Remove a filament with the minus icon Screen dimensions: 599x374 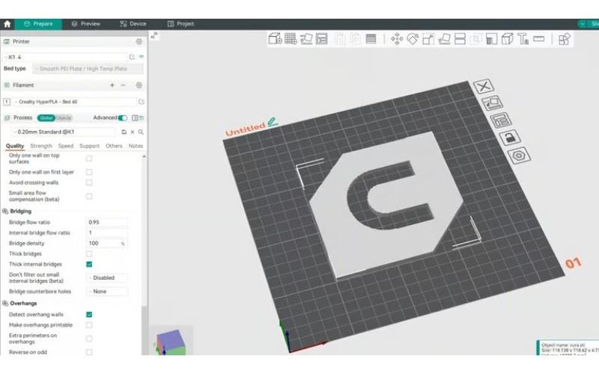tap(123, 85)
